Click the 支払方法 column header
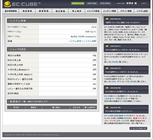This screenshot has height=140, width=153. 76,107
